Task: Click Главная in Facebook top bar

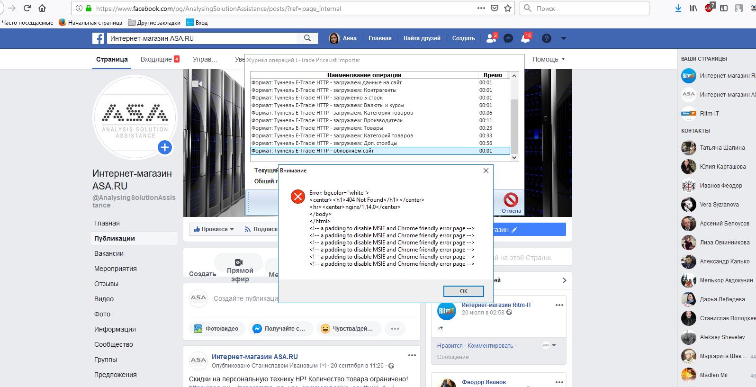Action: point(380,38)
